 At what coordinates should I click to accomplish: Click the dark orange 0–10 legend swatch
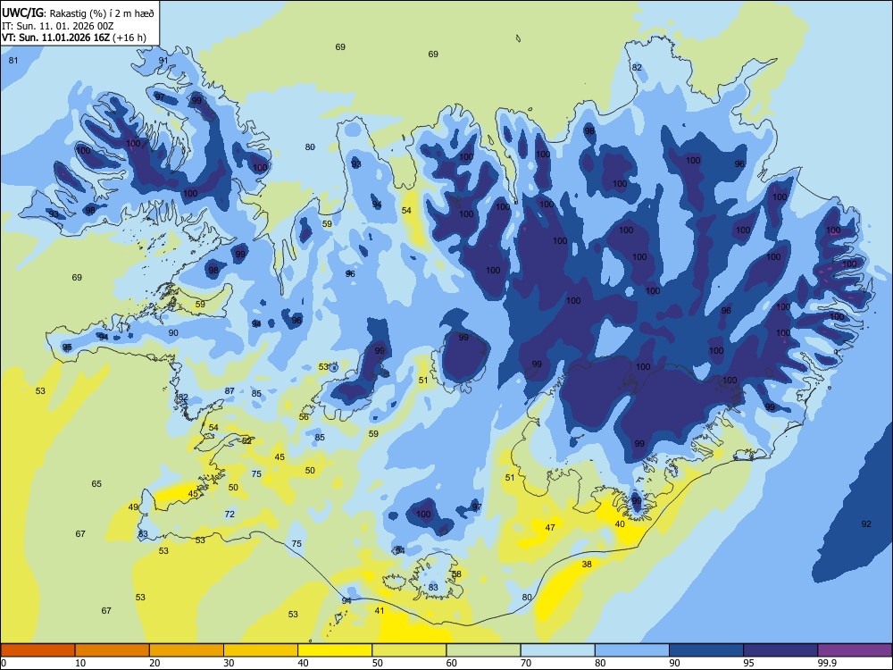(38, 650)
